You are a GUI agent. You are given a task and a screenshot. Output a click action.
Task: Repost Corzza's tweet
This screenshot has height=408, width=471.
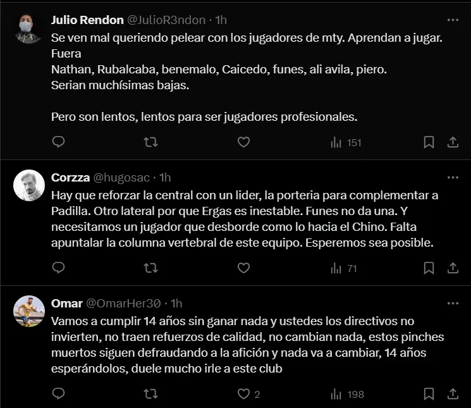pyautogui.click(x=151, y=268)
